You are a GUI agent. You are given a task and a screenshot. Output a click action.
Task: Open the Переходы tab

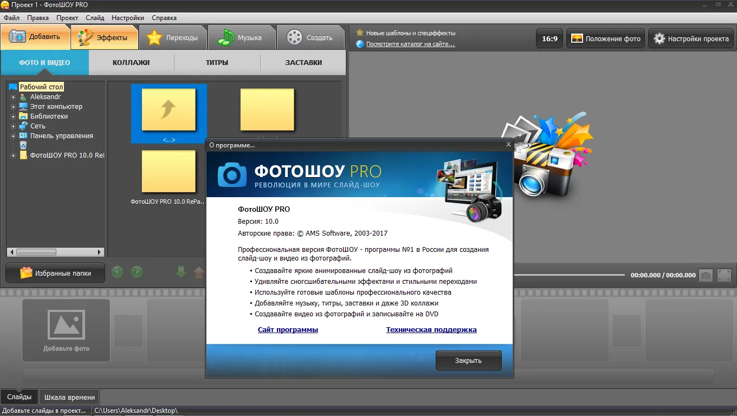click(173, 37)
